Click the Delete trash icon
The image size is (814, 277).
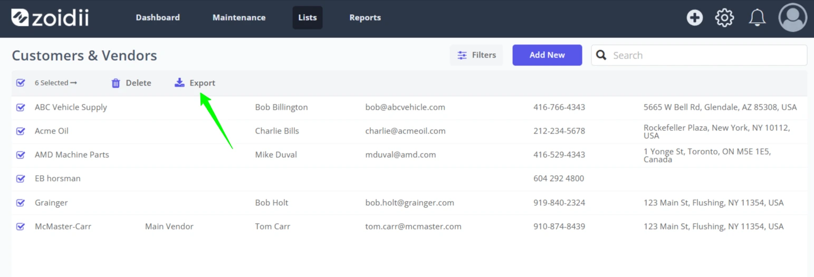(116, 83)
